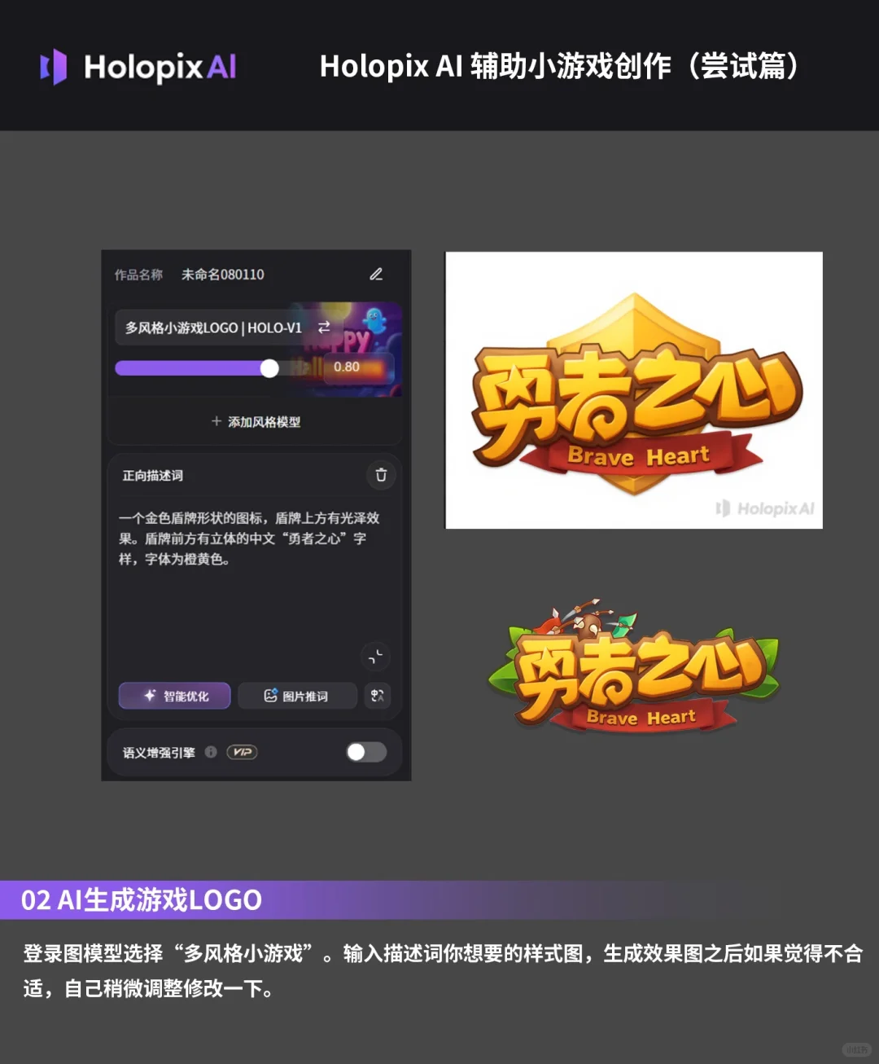The image size is (879, 1064).
Task: Clear prompt text with the trash icon
Action: [380, 475]
